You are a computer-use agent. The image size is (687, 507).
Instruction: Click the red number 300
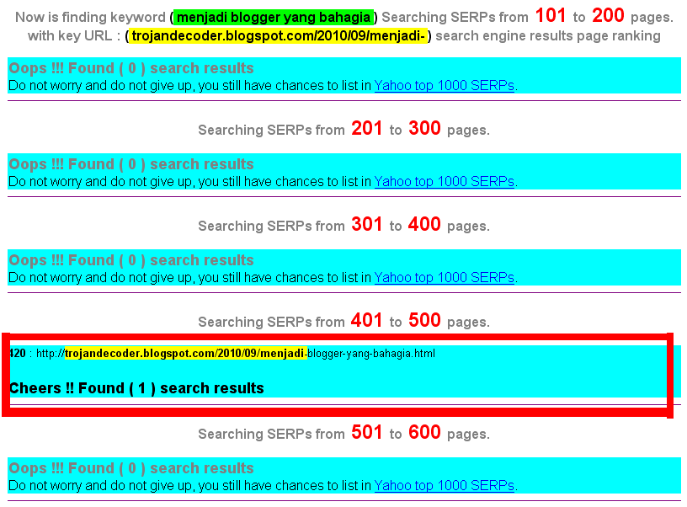click(x=424, y=128)
